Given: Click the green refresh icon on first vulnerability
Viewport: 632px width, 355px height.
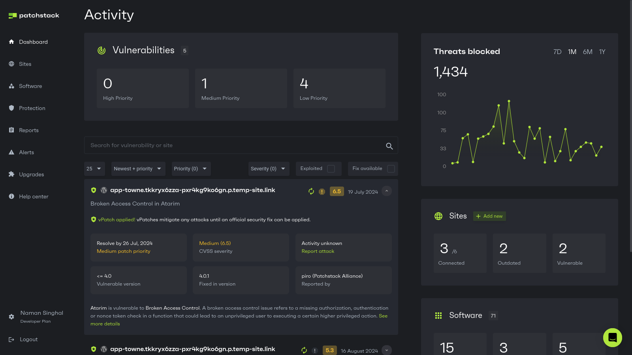Looking at the screenshot, I should tap(311, 192).
